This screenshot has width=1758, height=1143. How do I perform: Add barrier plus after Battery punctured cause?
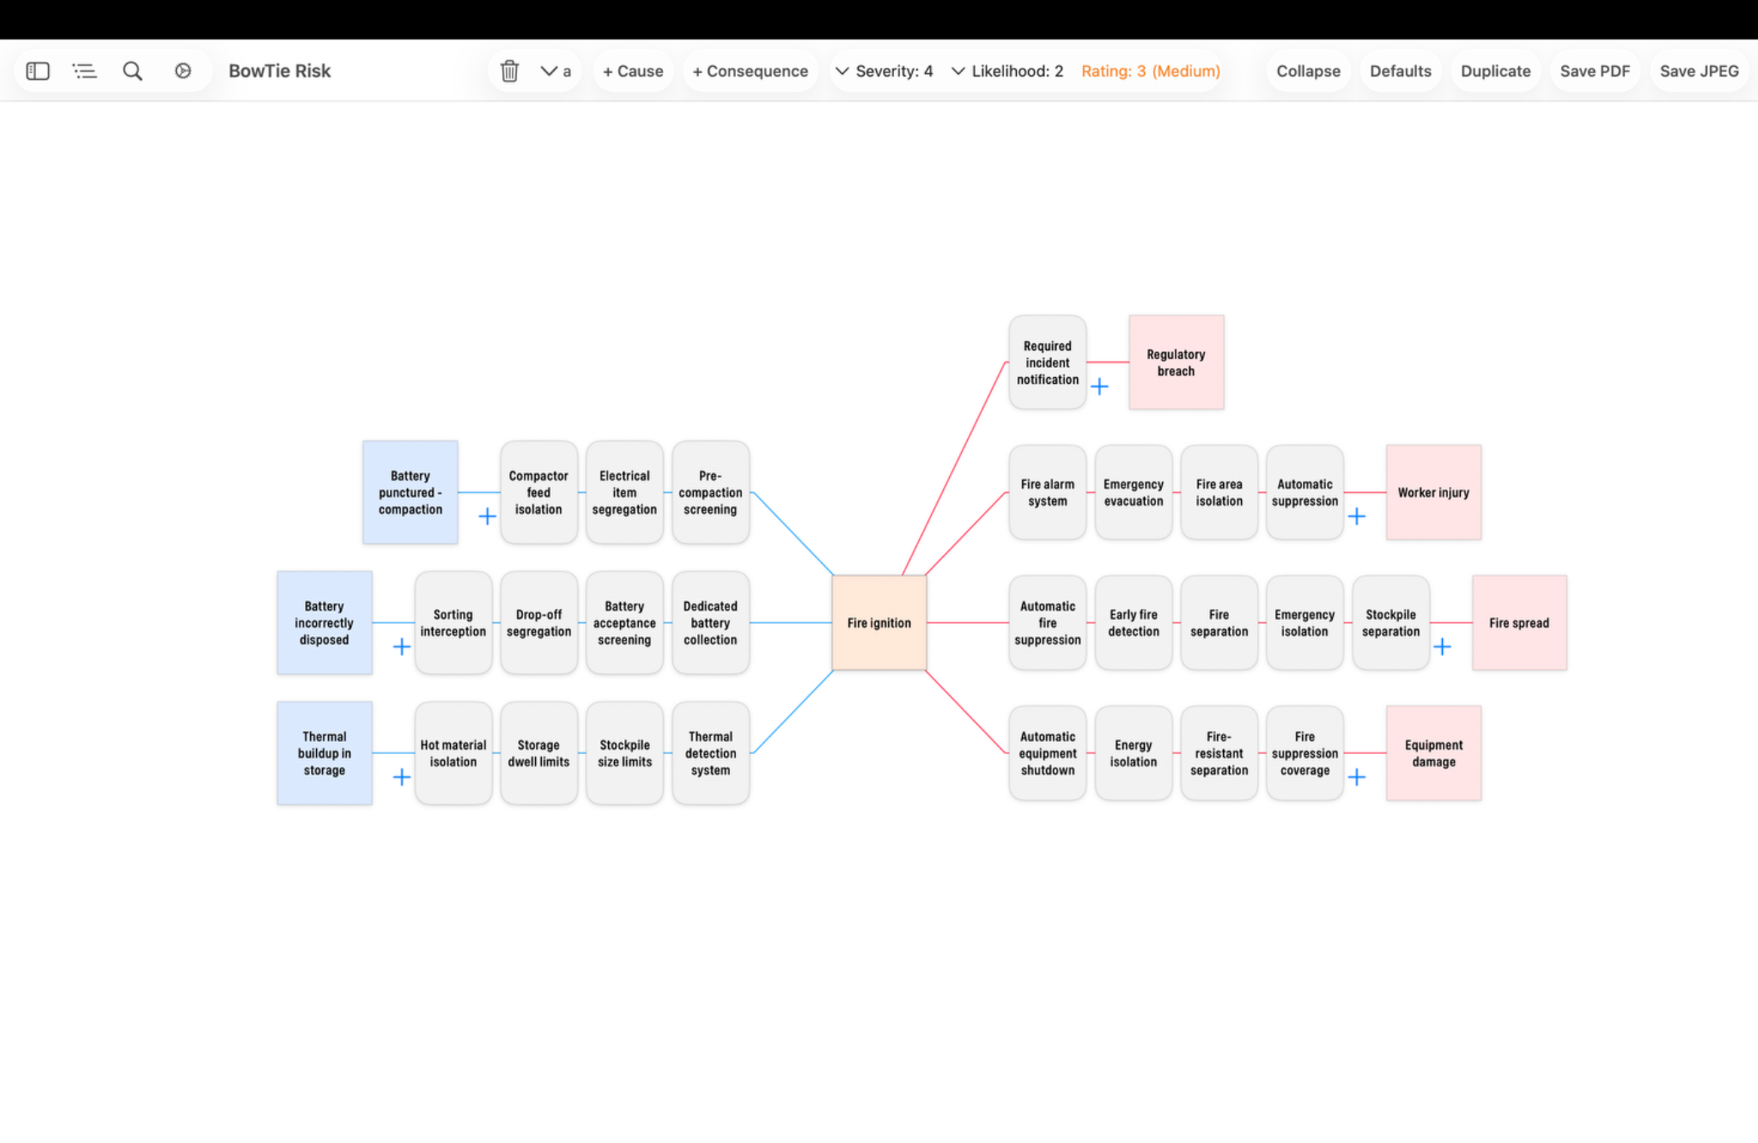487,516
